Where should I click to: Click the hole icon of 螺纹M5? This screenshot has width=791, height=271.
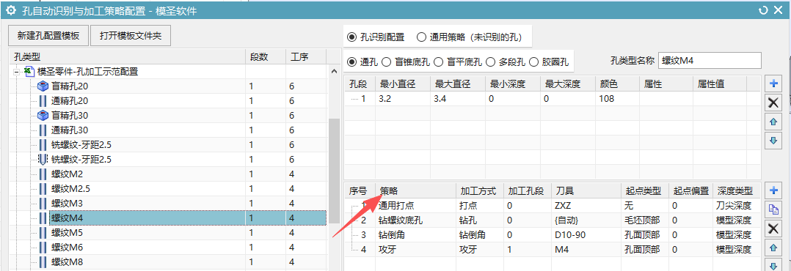pos(43,233)
